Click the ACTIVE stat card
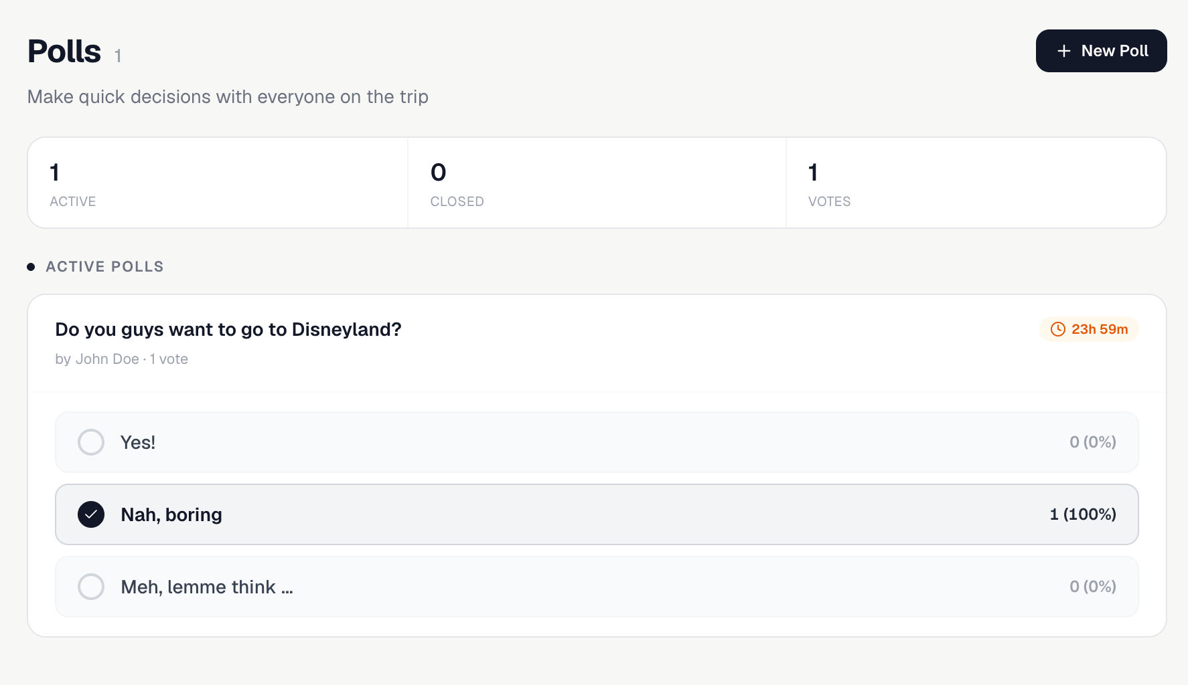Image resolution: width=1188 pixels, height=685 pixels. (x=218, y=183)
